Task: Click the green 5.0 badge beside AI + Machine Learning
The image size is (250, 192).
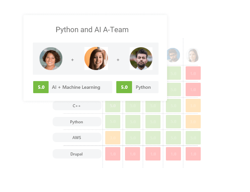Action: point(41,87)
